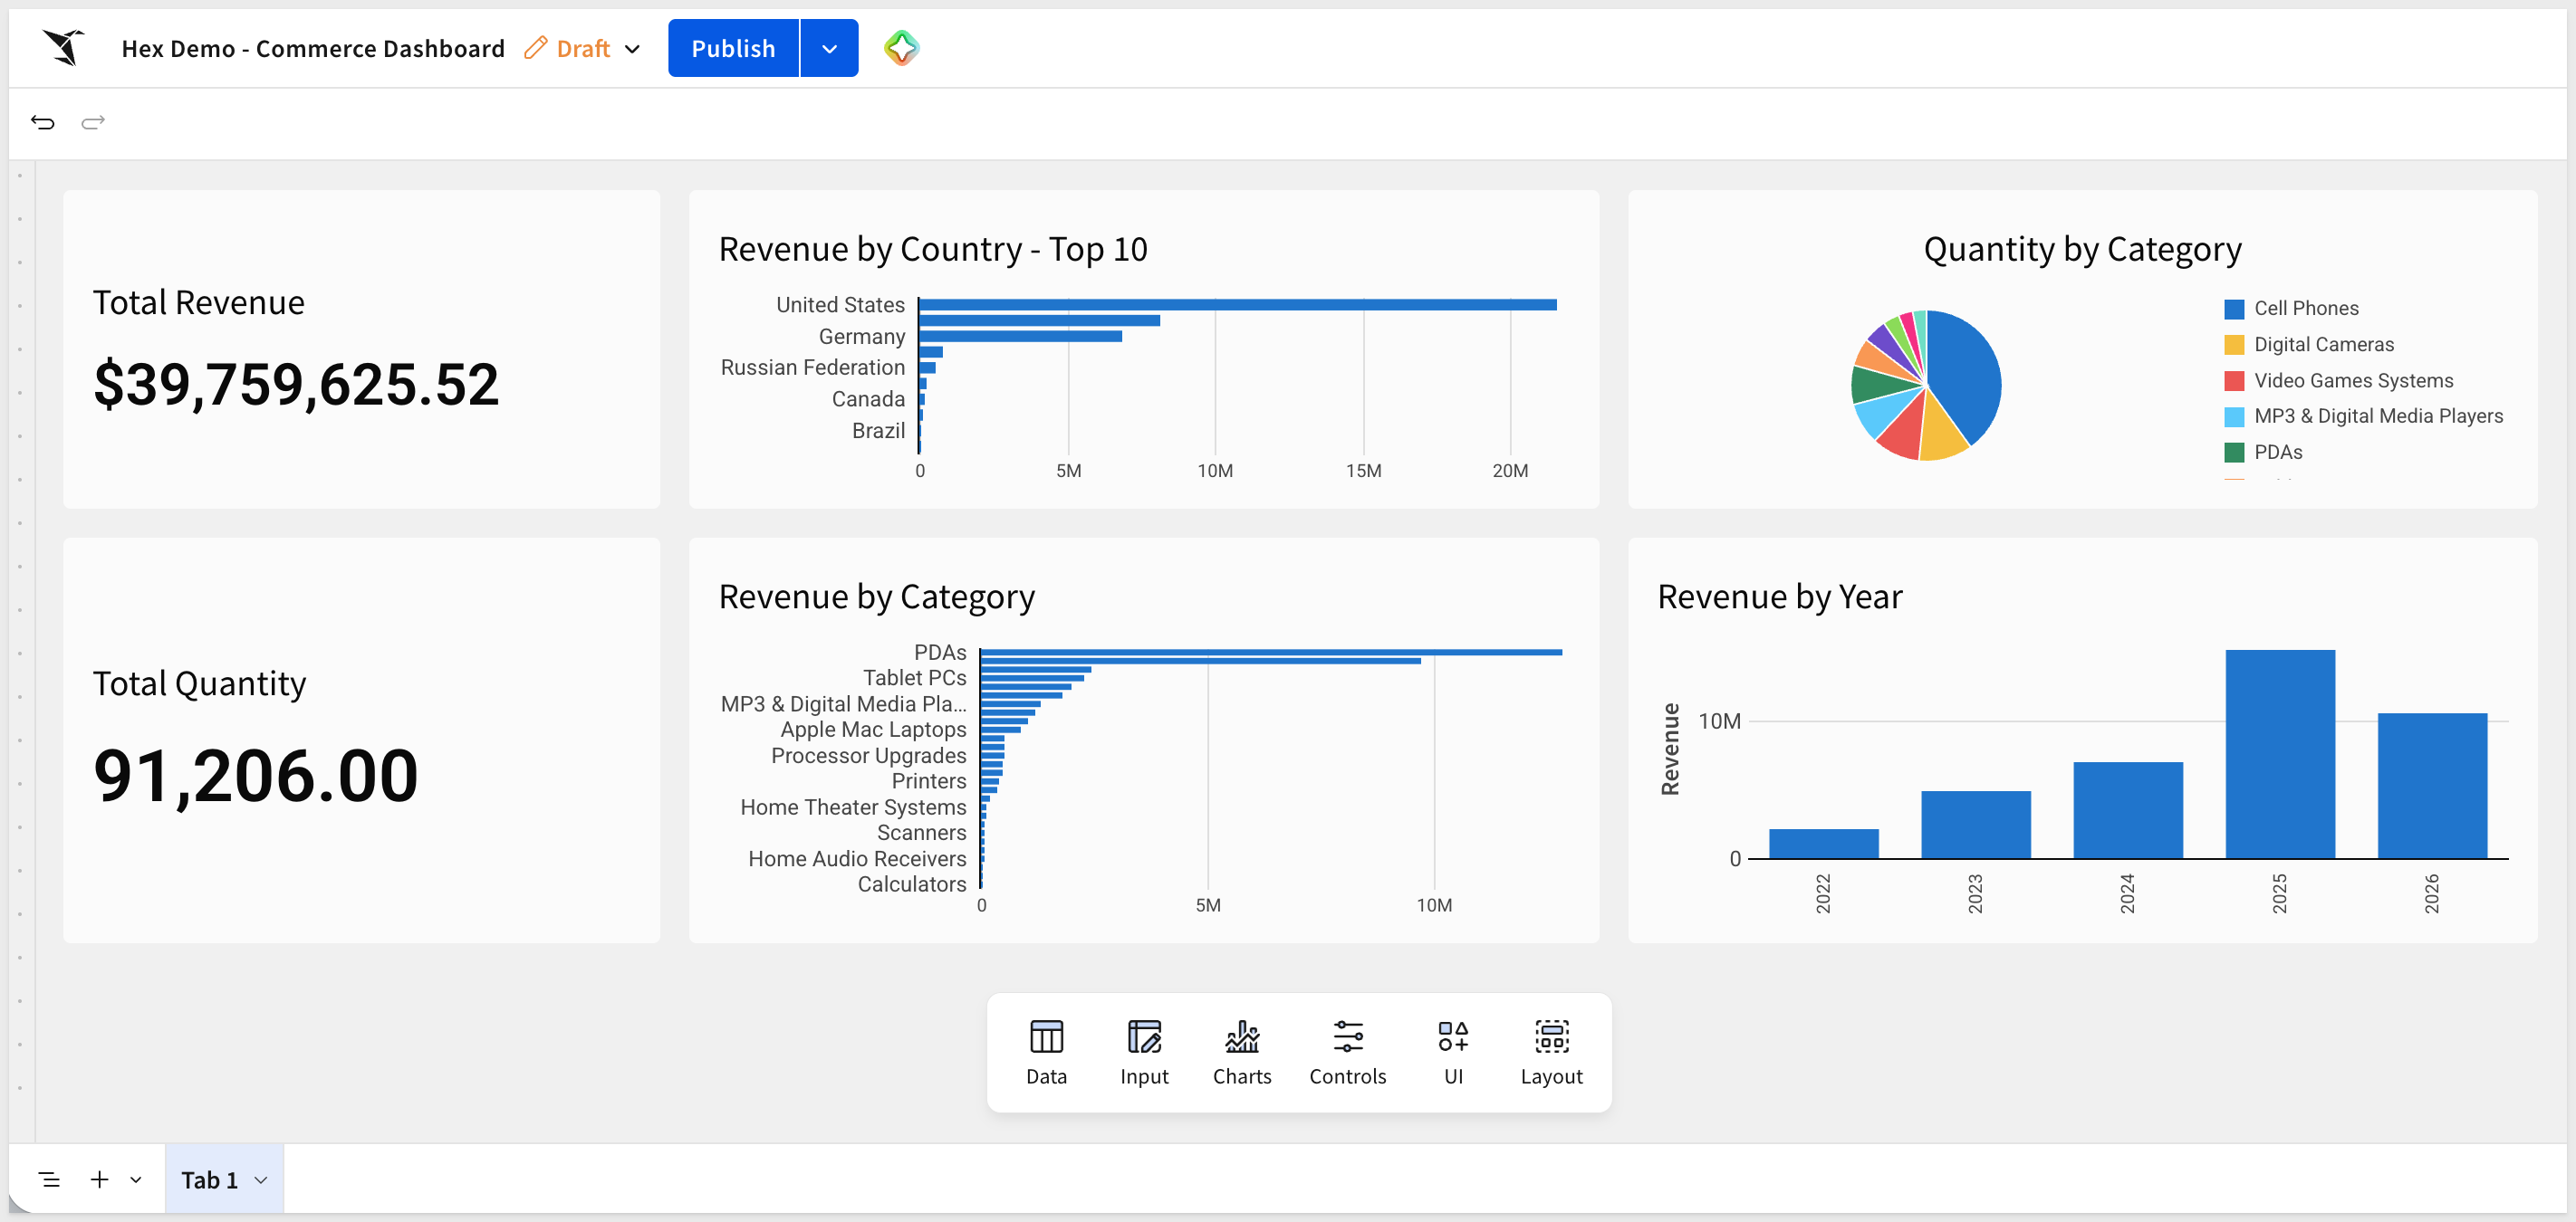2576x1222 pixels.
Task: Expand the Tab 1 chevron menu
Action: coord(261,1180)
